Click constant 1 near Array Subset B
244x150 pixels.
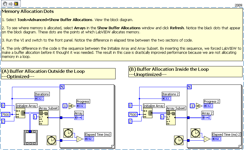[x=162, y=117]
